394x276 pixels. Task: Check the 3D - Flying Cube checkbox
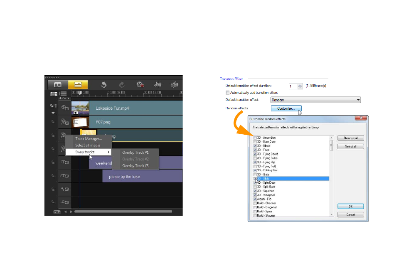[255, 158]
